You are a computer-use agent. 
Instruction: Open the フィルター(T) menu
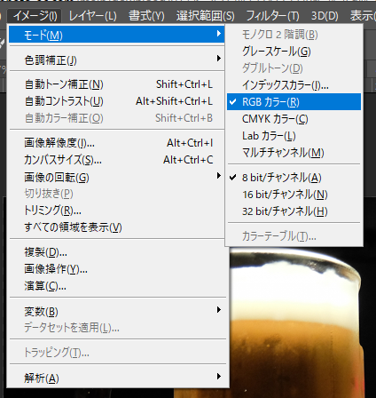(x=272, y=16)
